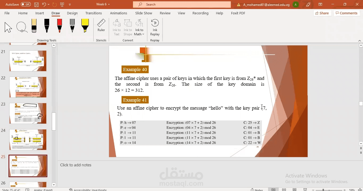Open Ribbon Display Options

[320, 5]
